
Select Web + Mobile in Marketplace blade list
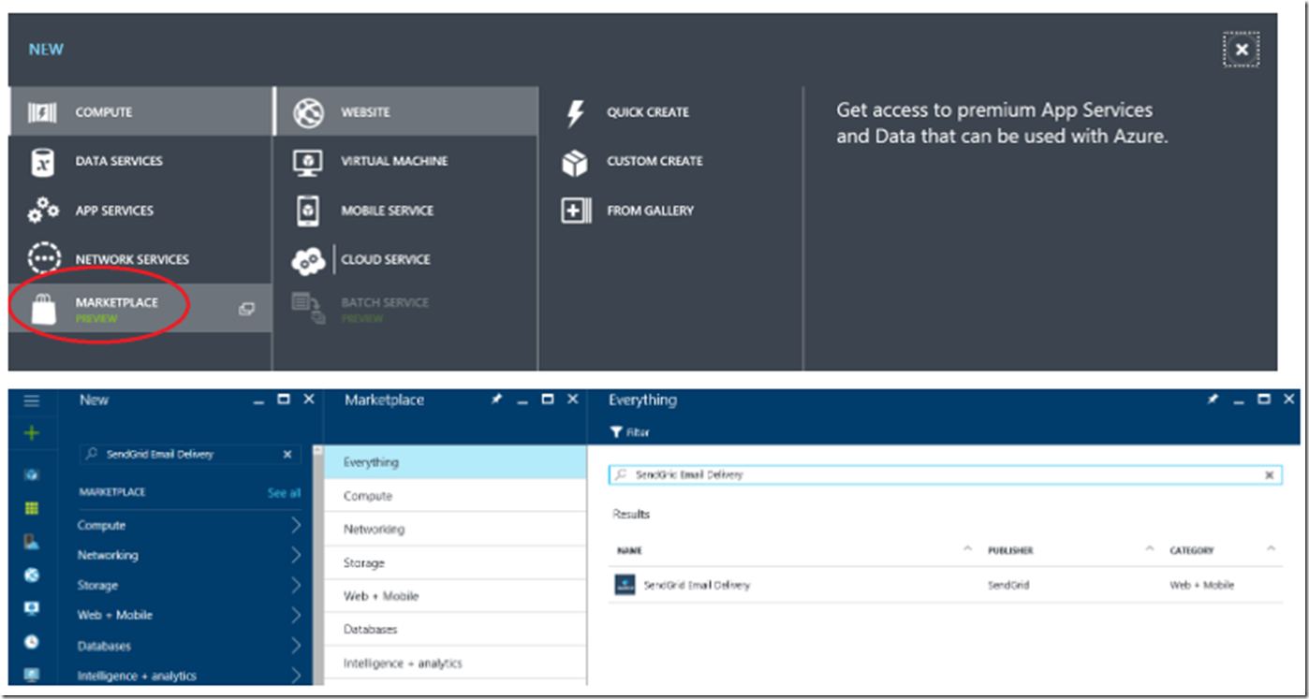pos(455,596)
